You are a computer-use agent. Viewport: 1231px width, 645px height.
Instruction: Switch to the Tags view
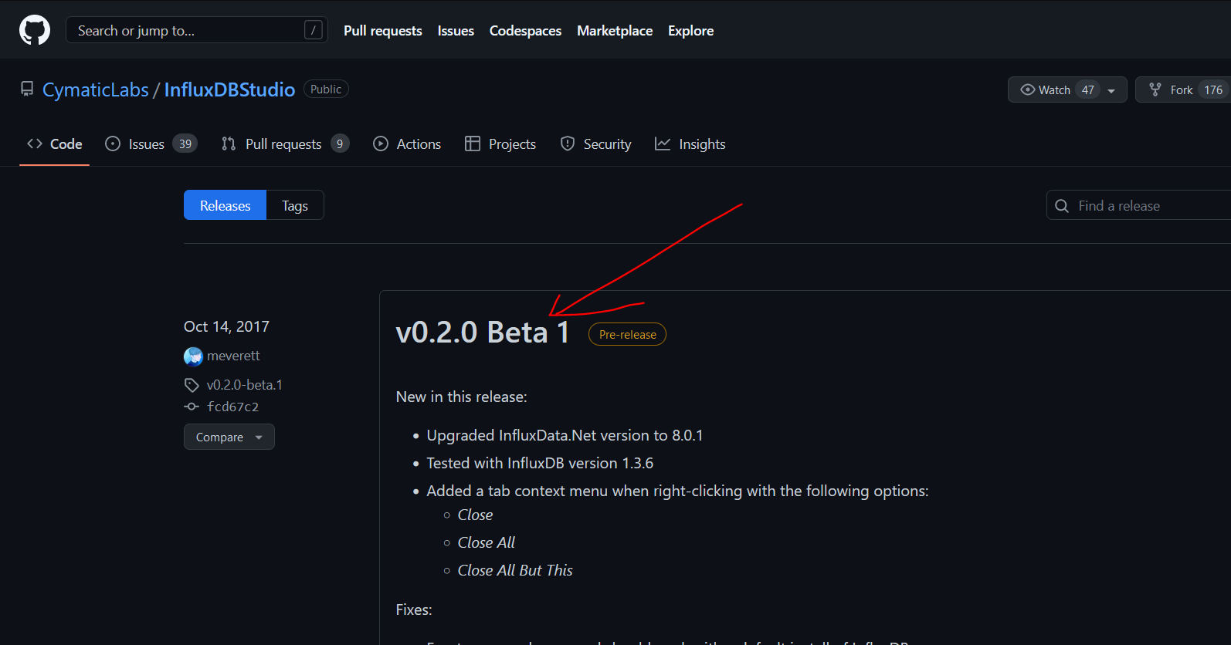[x=294, y=205]
